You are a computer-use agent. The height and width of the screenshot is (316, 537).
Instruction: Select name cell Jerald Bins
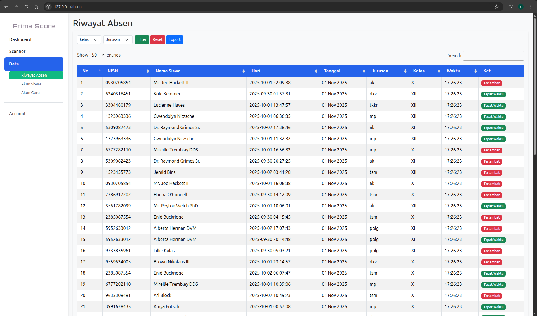164,172
